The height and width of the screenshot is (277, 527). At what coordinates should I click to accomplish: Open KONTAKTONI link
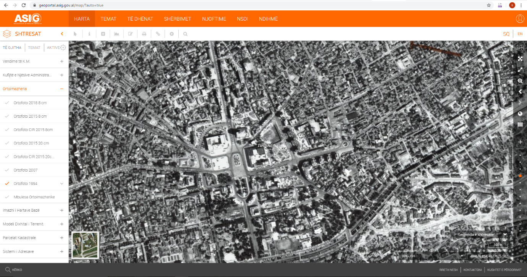[472, 270]
